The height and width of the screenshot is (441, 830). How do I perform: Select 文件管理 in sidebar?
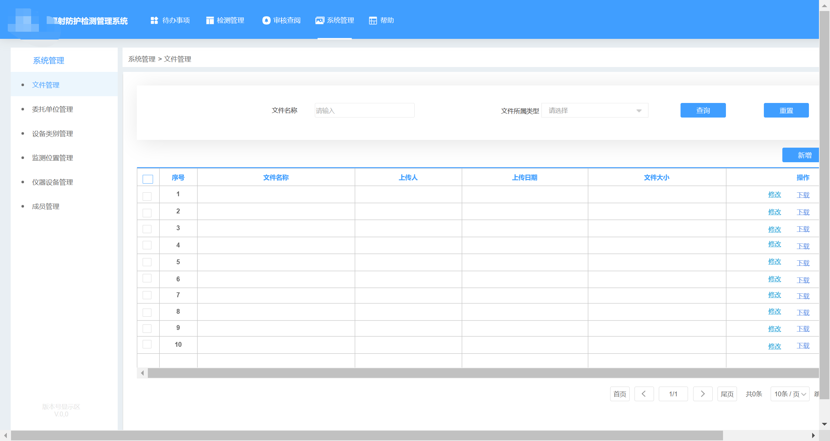(64, 85)
